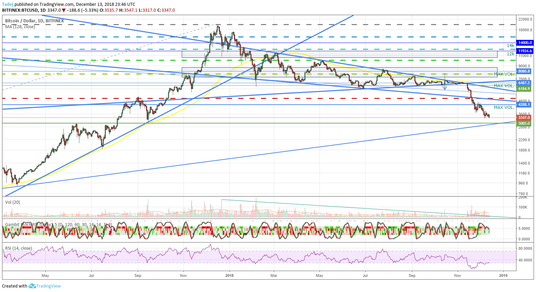This screenshot has height=292, width=536.
Task: Click the 4600 price axis tick
Action: click(x=524, y=101)
